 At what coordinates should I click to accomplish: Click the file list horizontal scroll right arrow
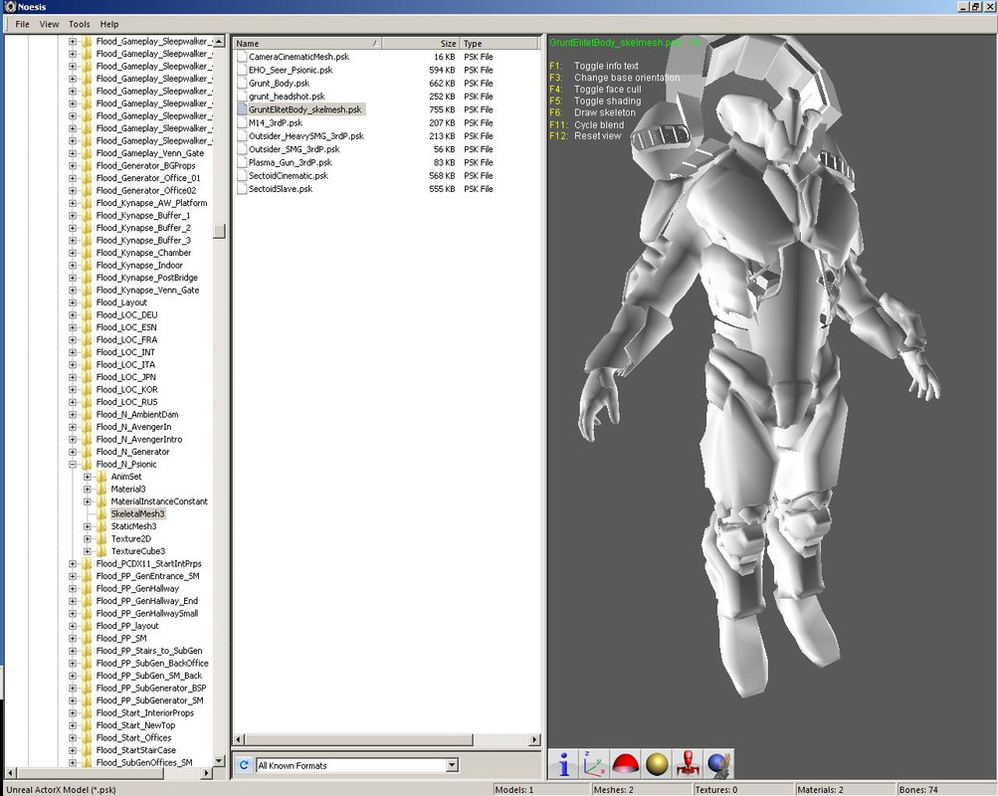534,739
